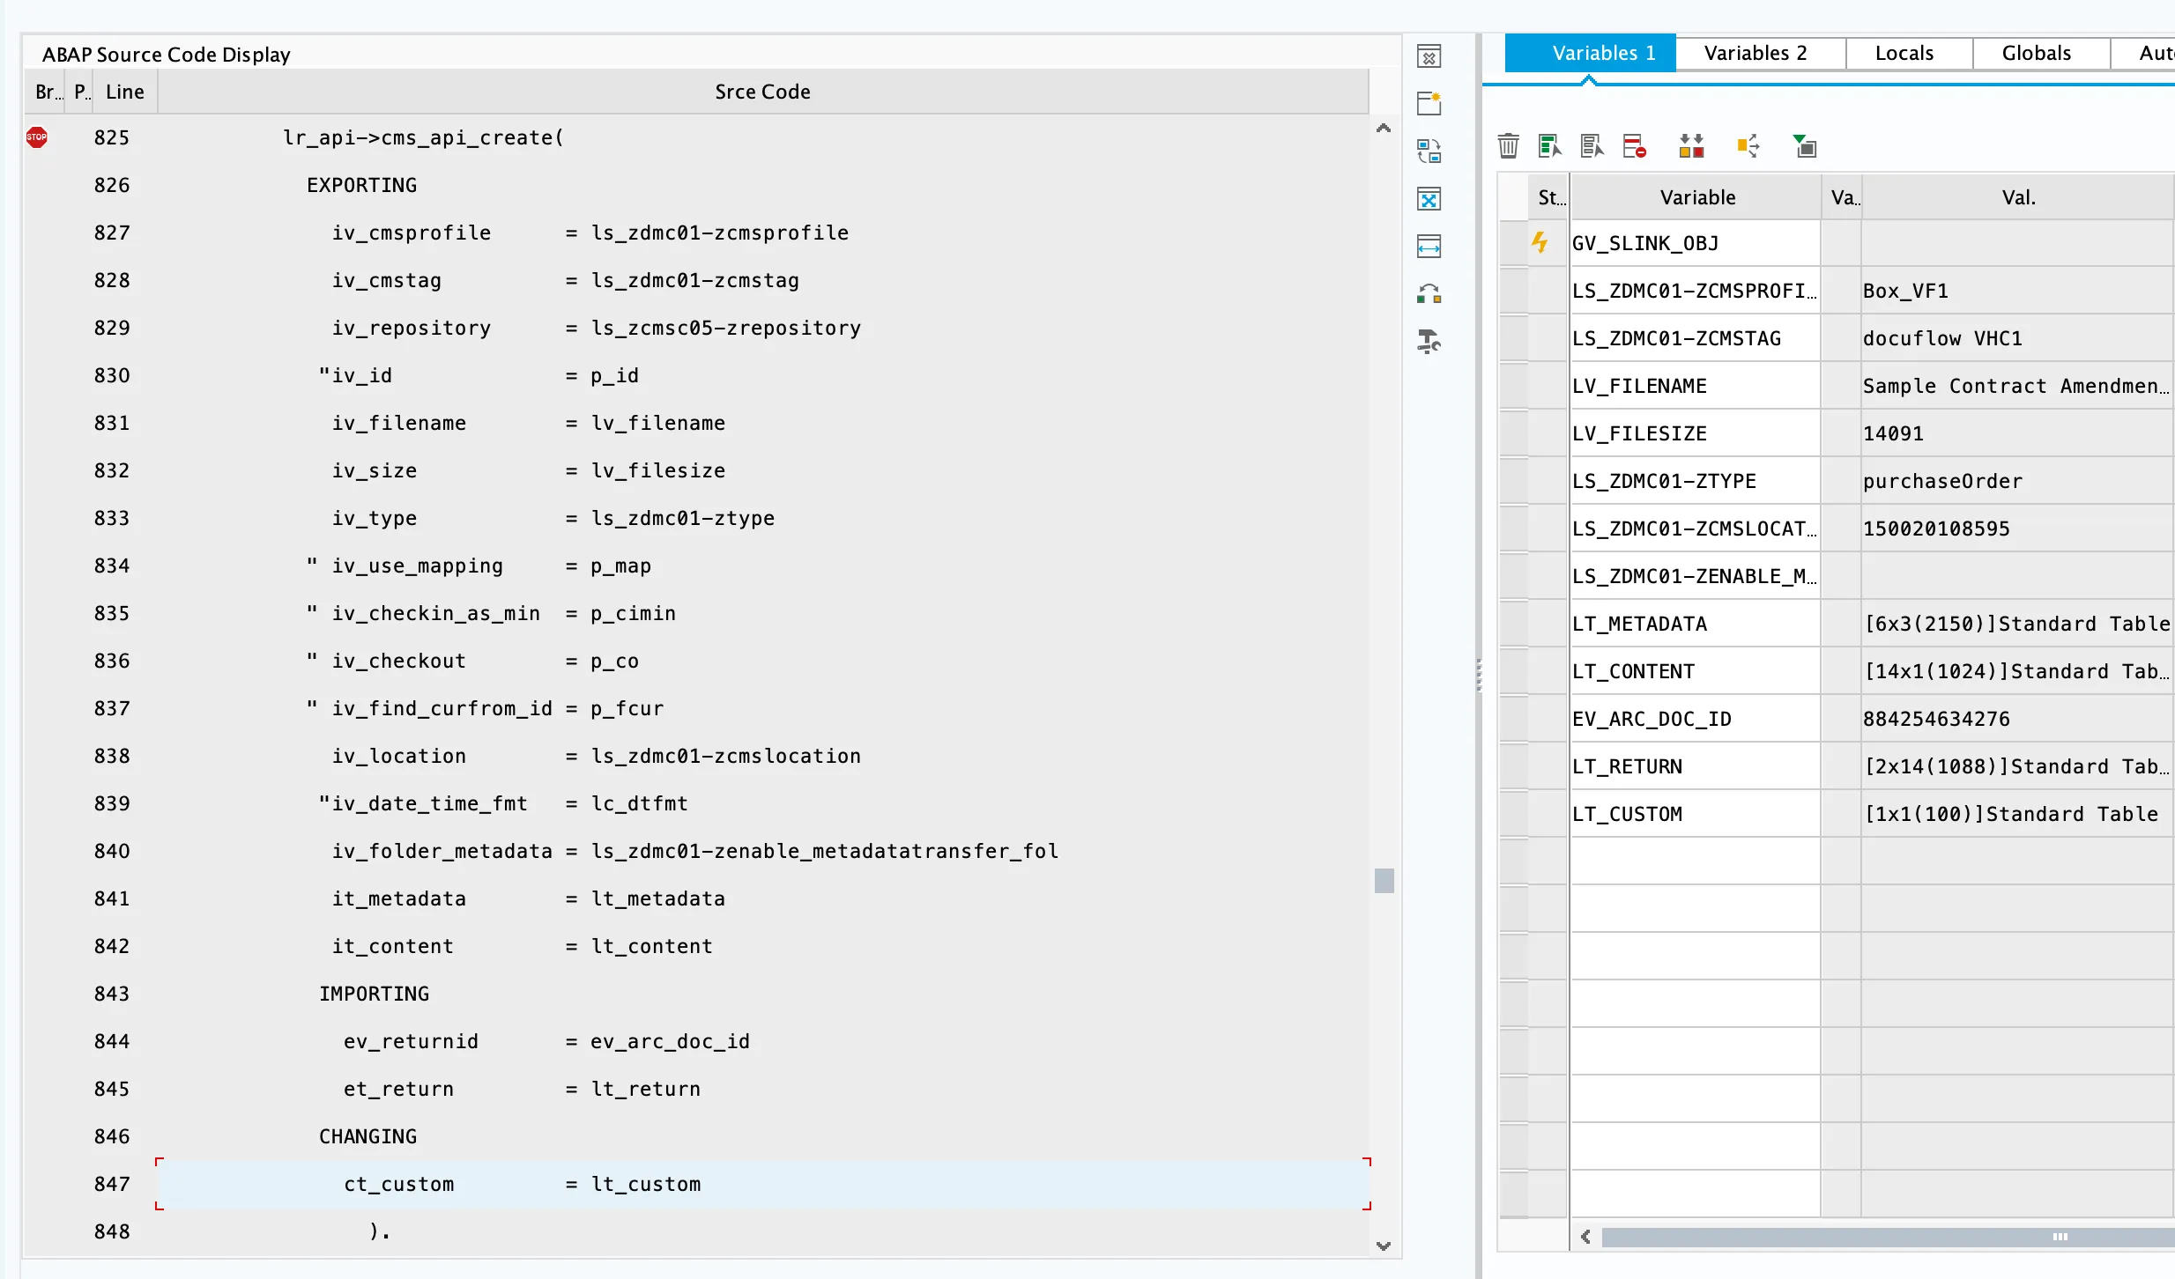Click the lightning watchpoint icon beside GV_SLINK_OBJ
The height and width of the screenshot is (1279, 2175).
(1540, 242)
